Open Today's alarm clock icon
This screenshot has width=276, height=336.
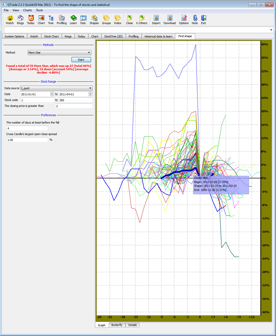[x=31, y=18]
